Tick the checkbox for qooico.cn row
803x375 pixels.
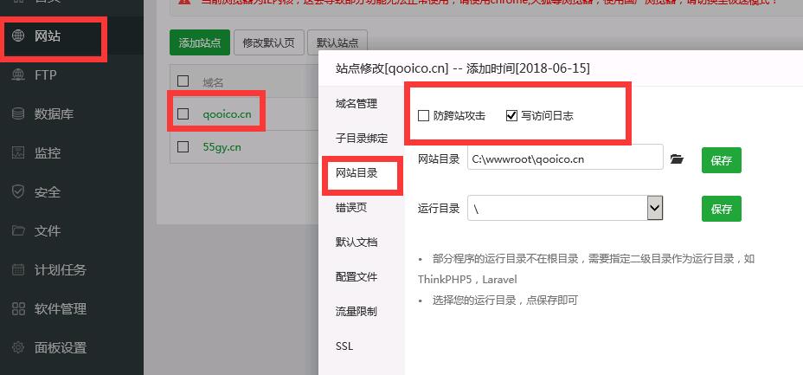[183, 113]
